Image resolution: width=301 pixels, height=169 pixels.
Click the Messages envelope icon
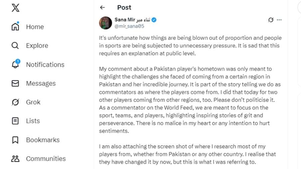tap(15, 83)
